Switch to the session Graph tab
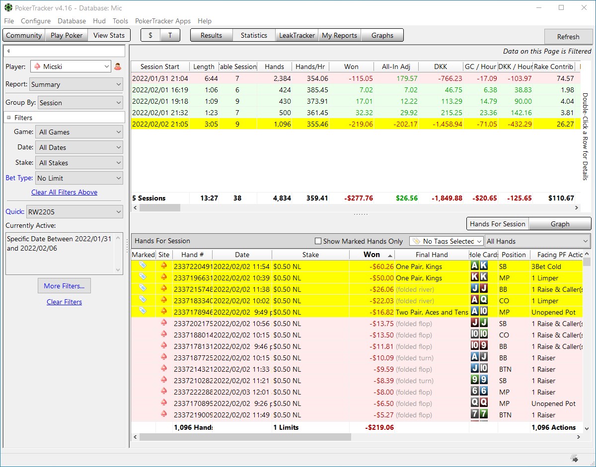The image size is (596, 467). tap(560, 224)
